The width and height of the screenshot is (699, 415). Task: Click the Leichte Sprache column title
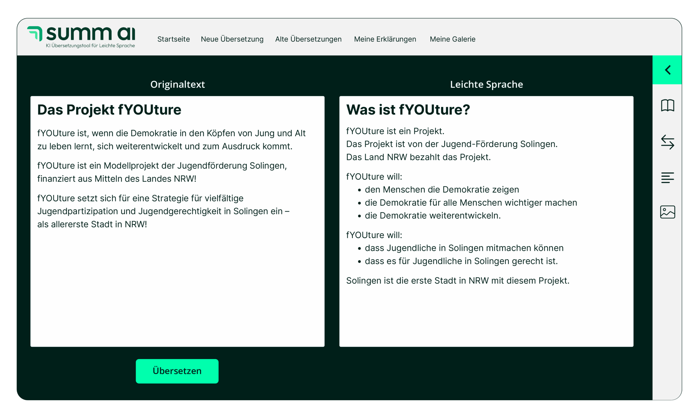[x=486, y=85]
